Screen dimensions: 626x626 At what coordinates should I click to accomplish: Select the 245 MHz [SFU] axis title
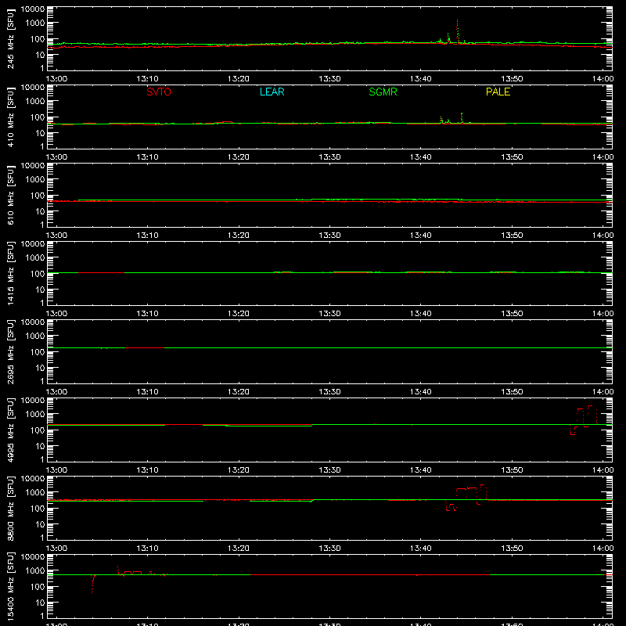[10, 38]
